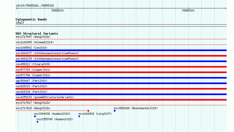This screenshot has width=234, height=132.
Task: Click the red end block of esv2717619
Action: pyautogui.click(x=88, y=111)
